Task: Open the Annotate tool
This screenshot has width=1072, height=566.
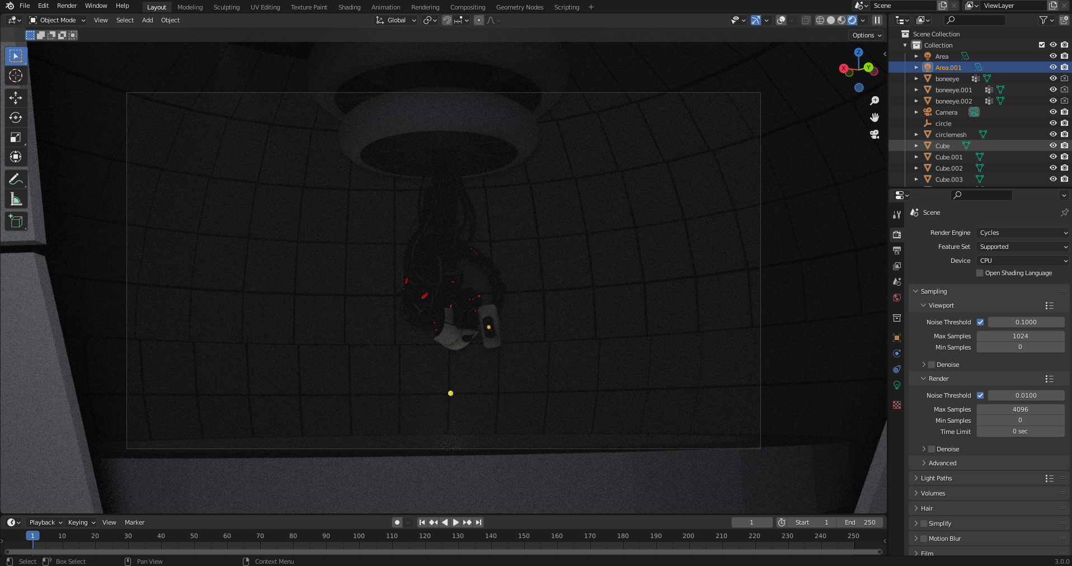Action: tap(16, 179)
